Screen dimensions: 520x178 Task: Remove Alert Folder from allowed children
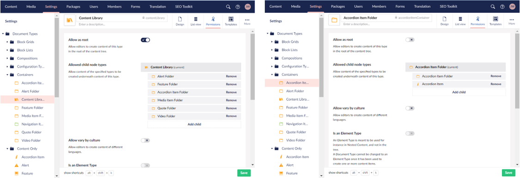231,76
